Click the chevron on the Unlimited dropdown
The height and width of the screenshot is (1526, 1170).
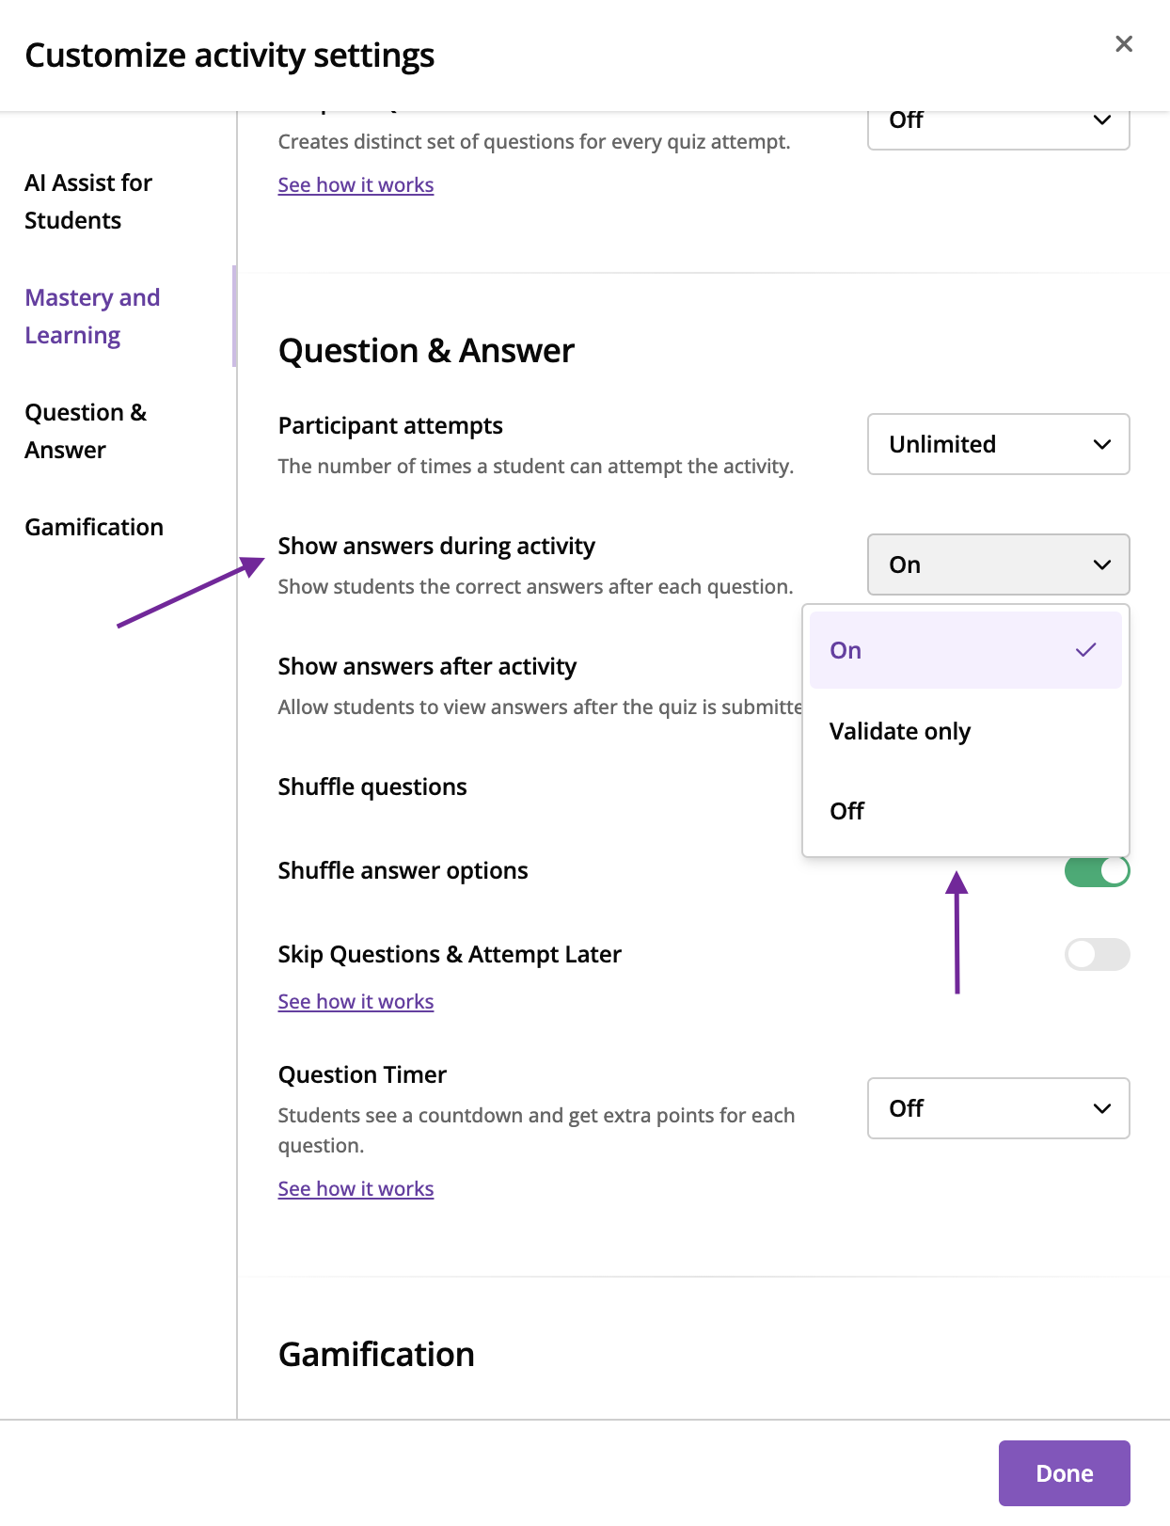1102,444
